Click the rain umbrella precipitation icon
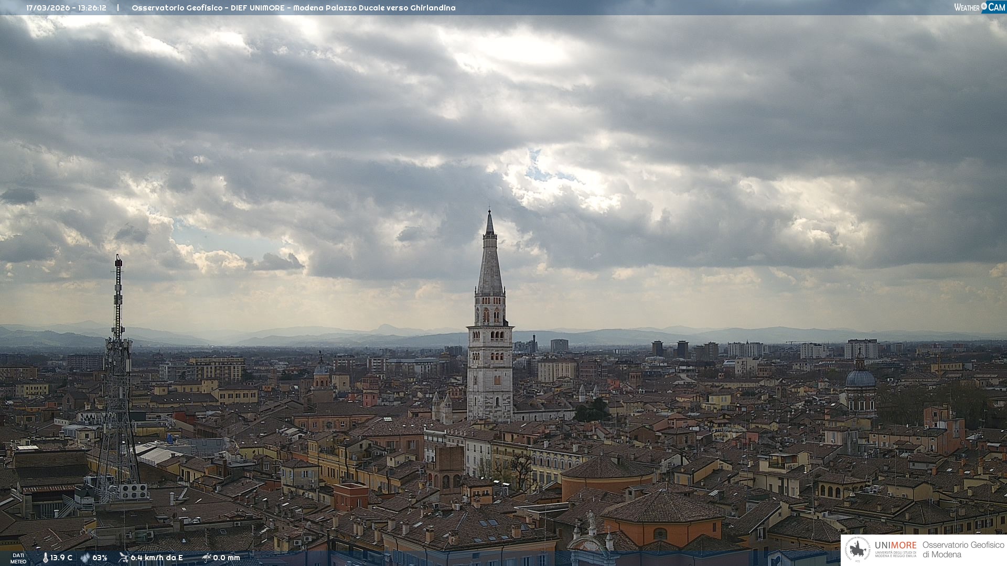The image size is (1007, 566). pos(206,558)
